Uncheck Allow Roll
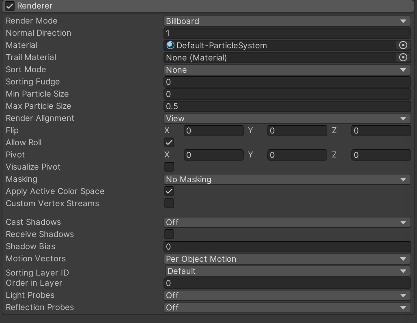Screen dimensions: 417x323 pos(169,142)
